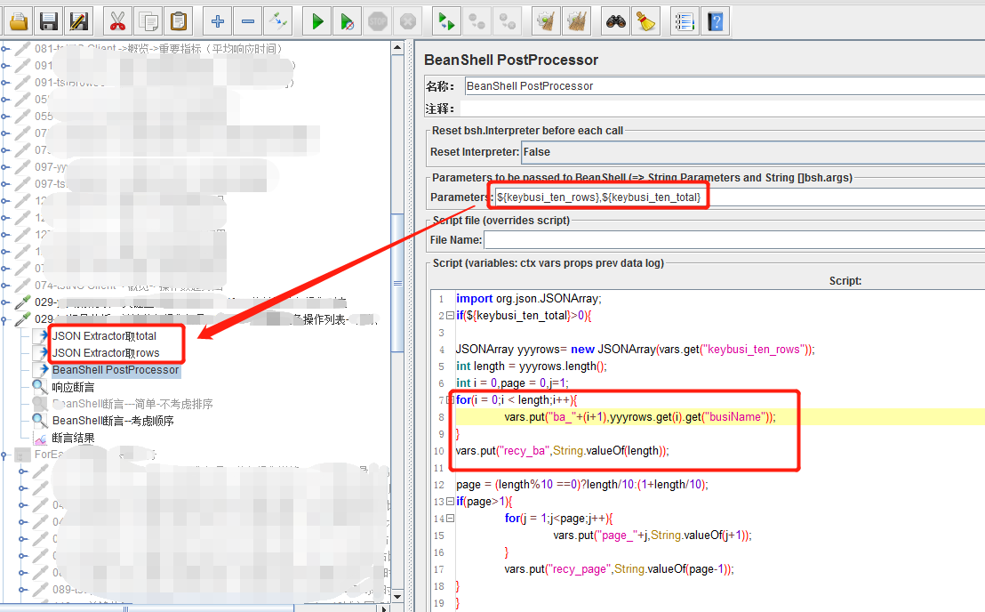The image size is (985, 612).
Task: Click the 注释 comment input field
Action: [x=723, y=109]
